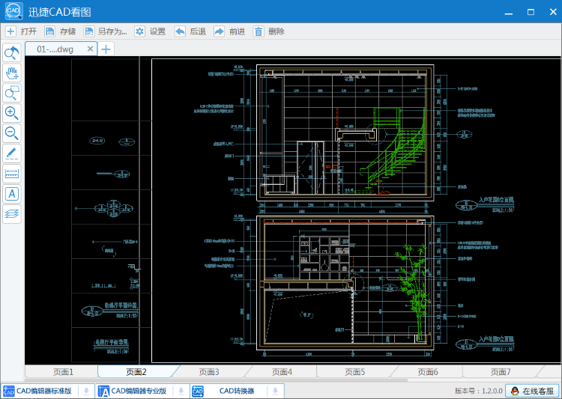The height and width of the screenshot is (399, 562).
Task: Download CAD编辑器标准版 via arrow
Action: pyautogui.click(x=86, y=391)
